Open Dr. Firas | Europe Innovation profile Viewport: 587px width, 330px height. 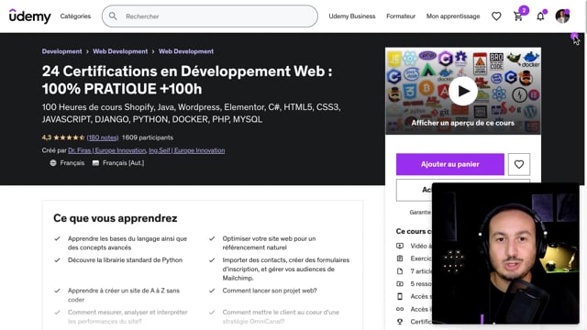pos(107,150)
